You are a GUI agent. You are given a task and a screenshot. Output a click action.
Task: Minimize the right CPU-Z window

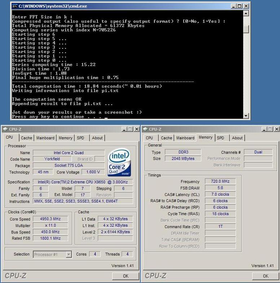pos(264,129)
